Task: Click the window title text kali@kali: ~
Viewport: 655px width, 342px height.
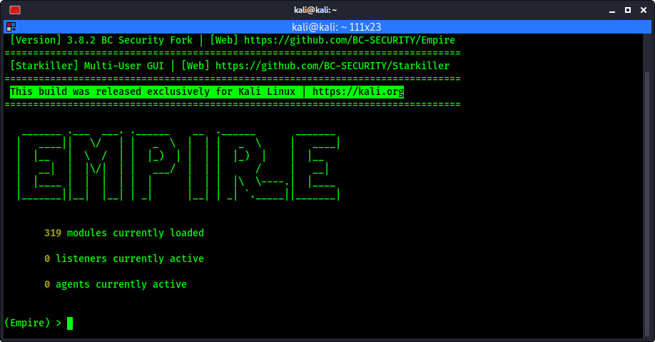Action: (327, 10)
